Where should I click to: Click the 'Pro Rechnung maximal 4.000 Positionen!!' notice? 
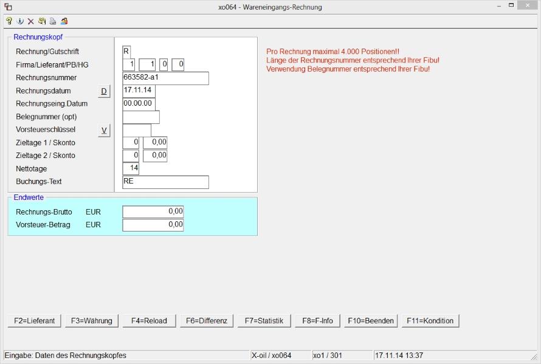pos(333,52)
